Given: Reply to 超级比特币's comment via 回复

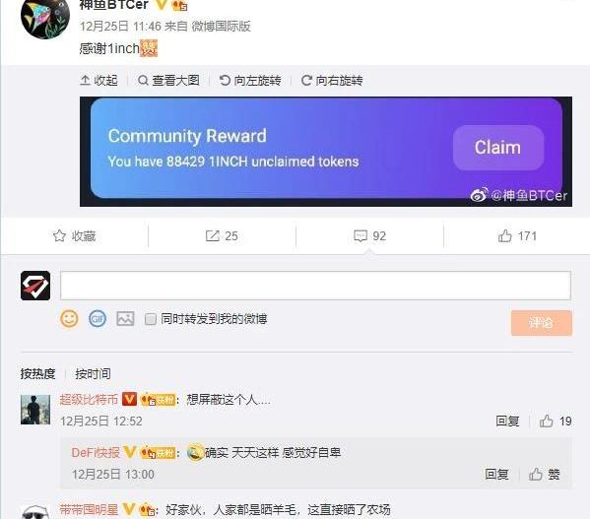Looking at the screenshot, I should point(507,421).
